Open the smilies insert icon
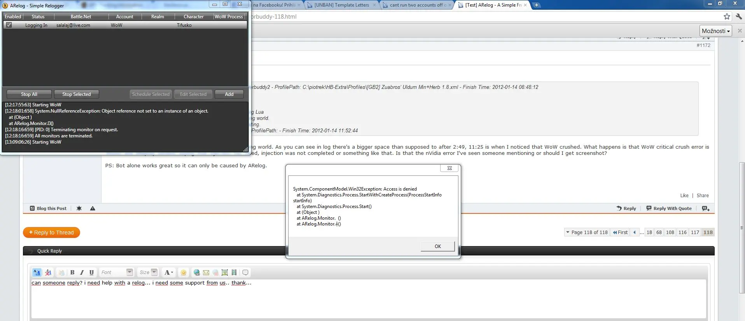The height and width of the screenshot is (321, 745). [x=184, y=272]
